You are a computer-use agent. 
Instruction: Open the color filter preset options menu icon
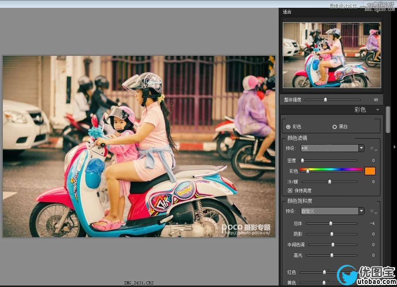(373, 149)
